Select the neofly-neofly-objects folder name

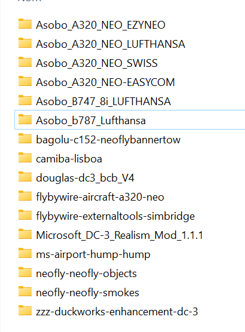click(86, 273)
